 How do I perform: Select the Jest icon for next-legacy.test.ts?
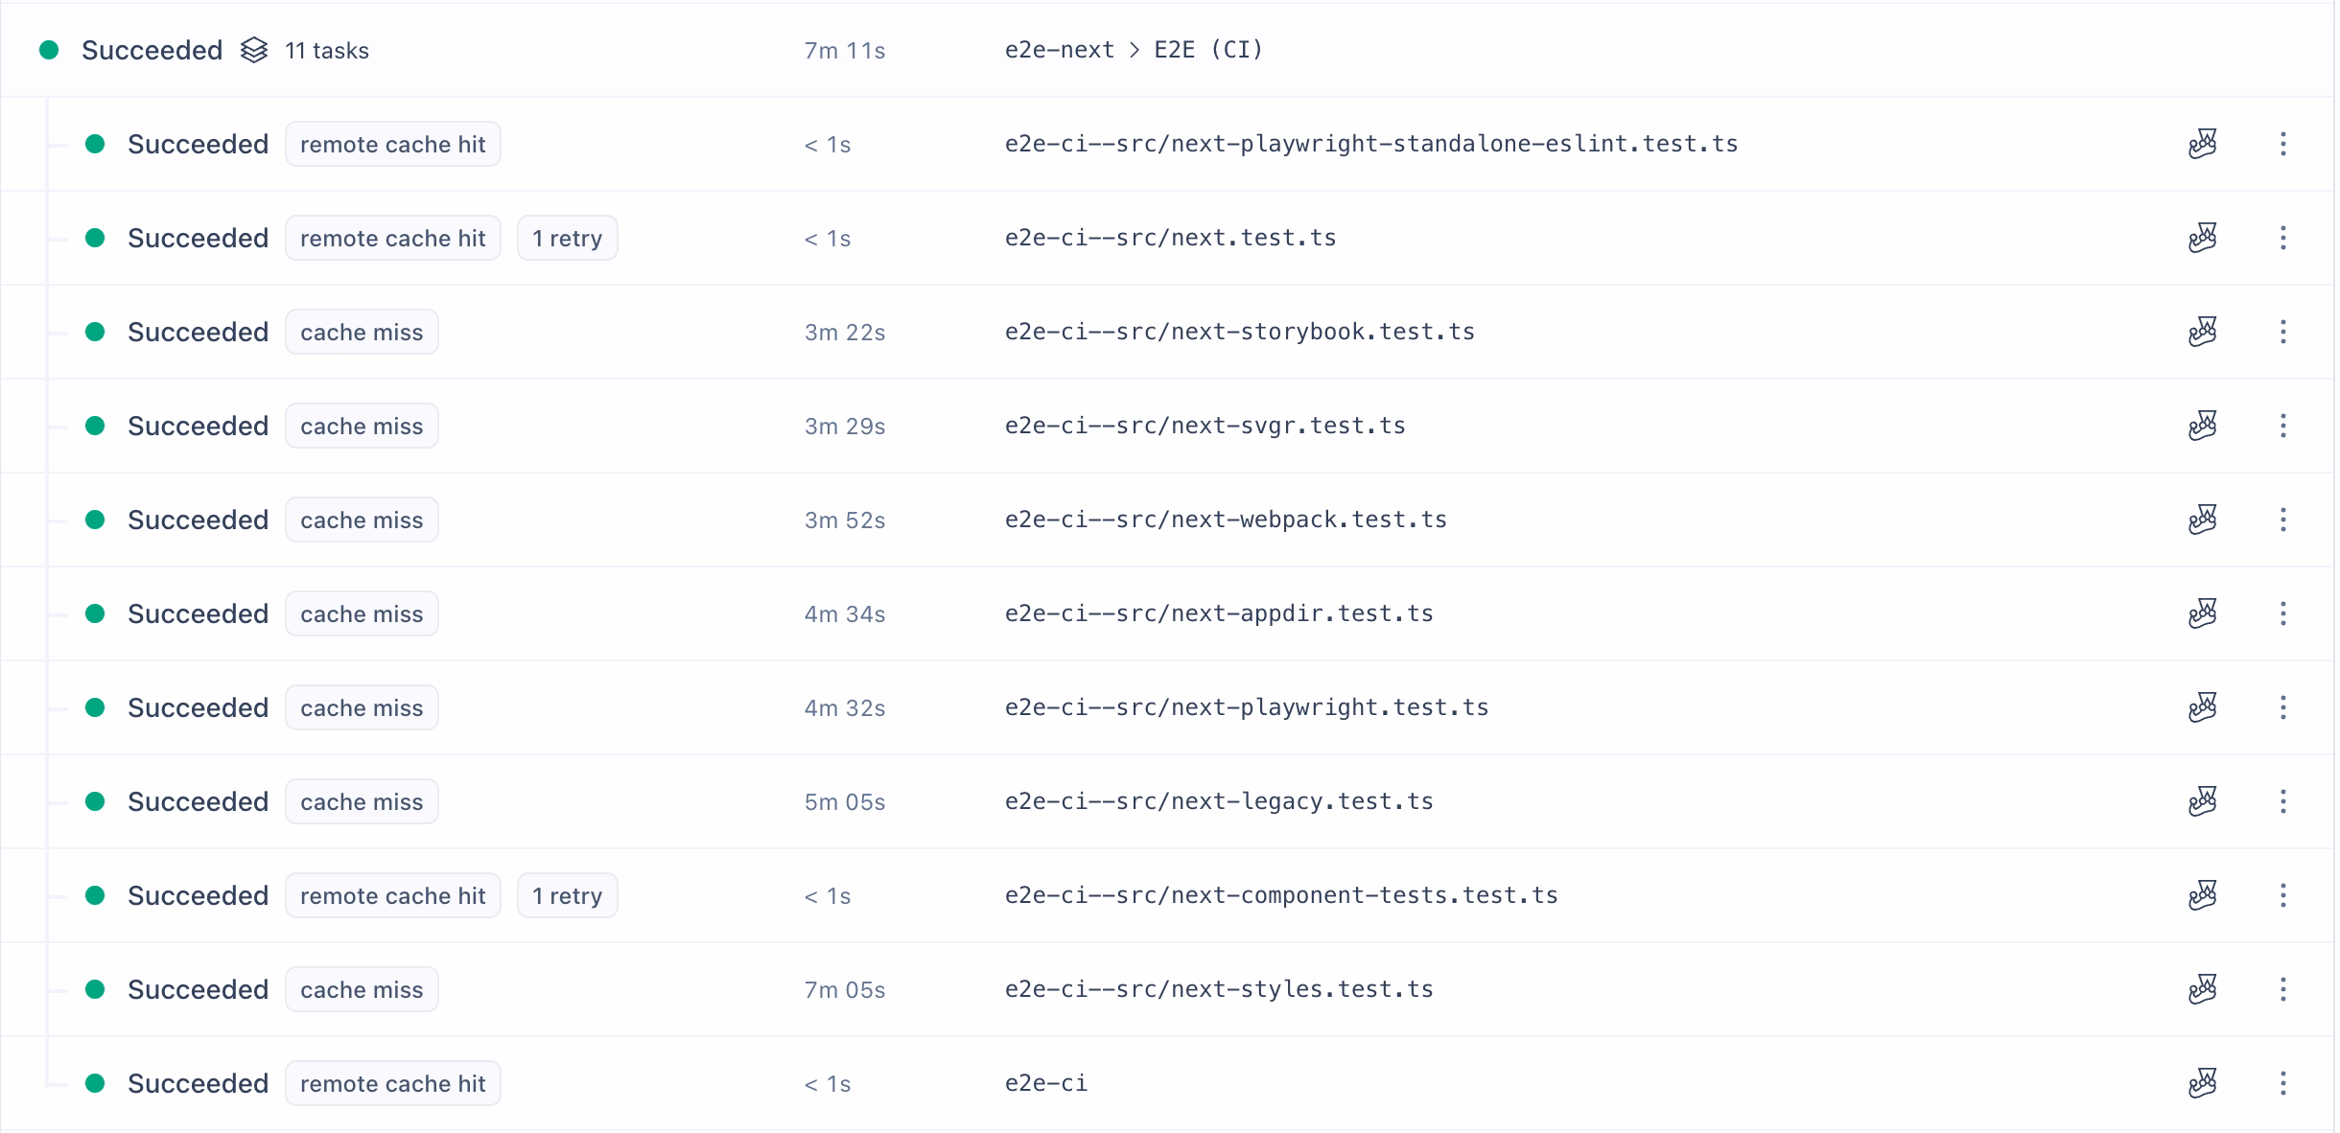coord(2203,800)
